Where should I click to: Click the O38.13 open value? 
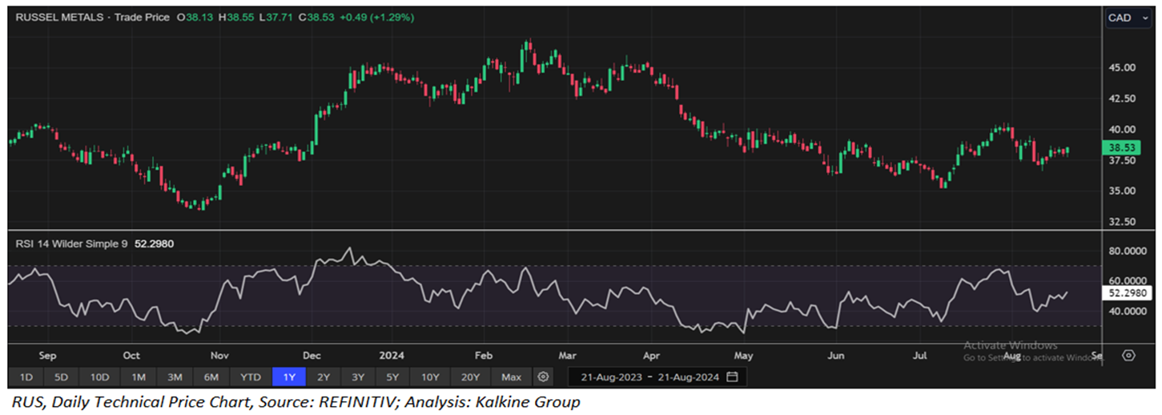pos(195,18)
